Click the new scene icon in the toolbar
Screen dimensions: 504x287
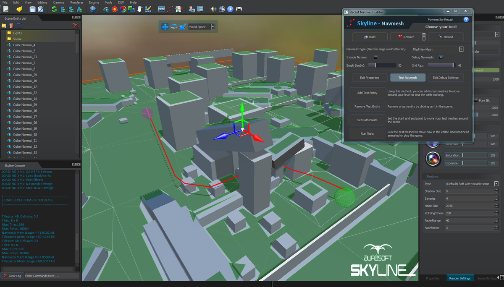[6, 9]
